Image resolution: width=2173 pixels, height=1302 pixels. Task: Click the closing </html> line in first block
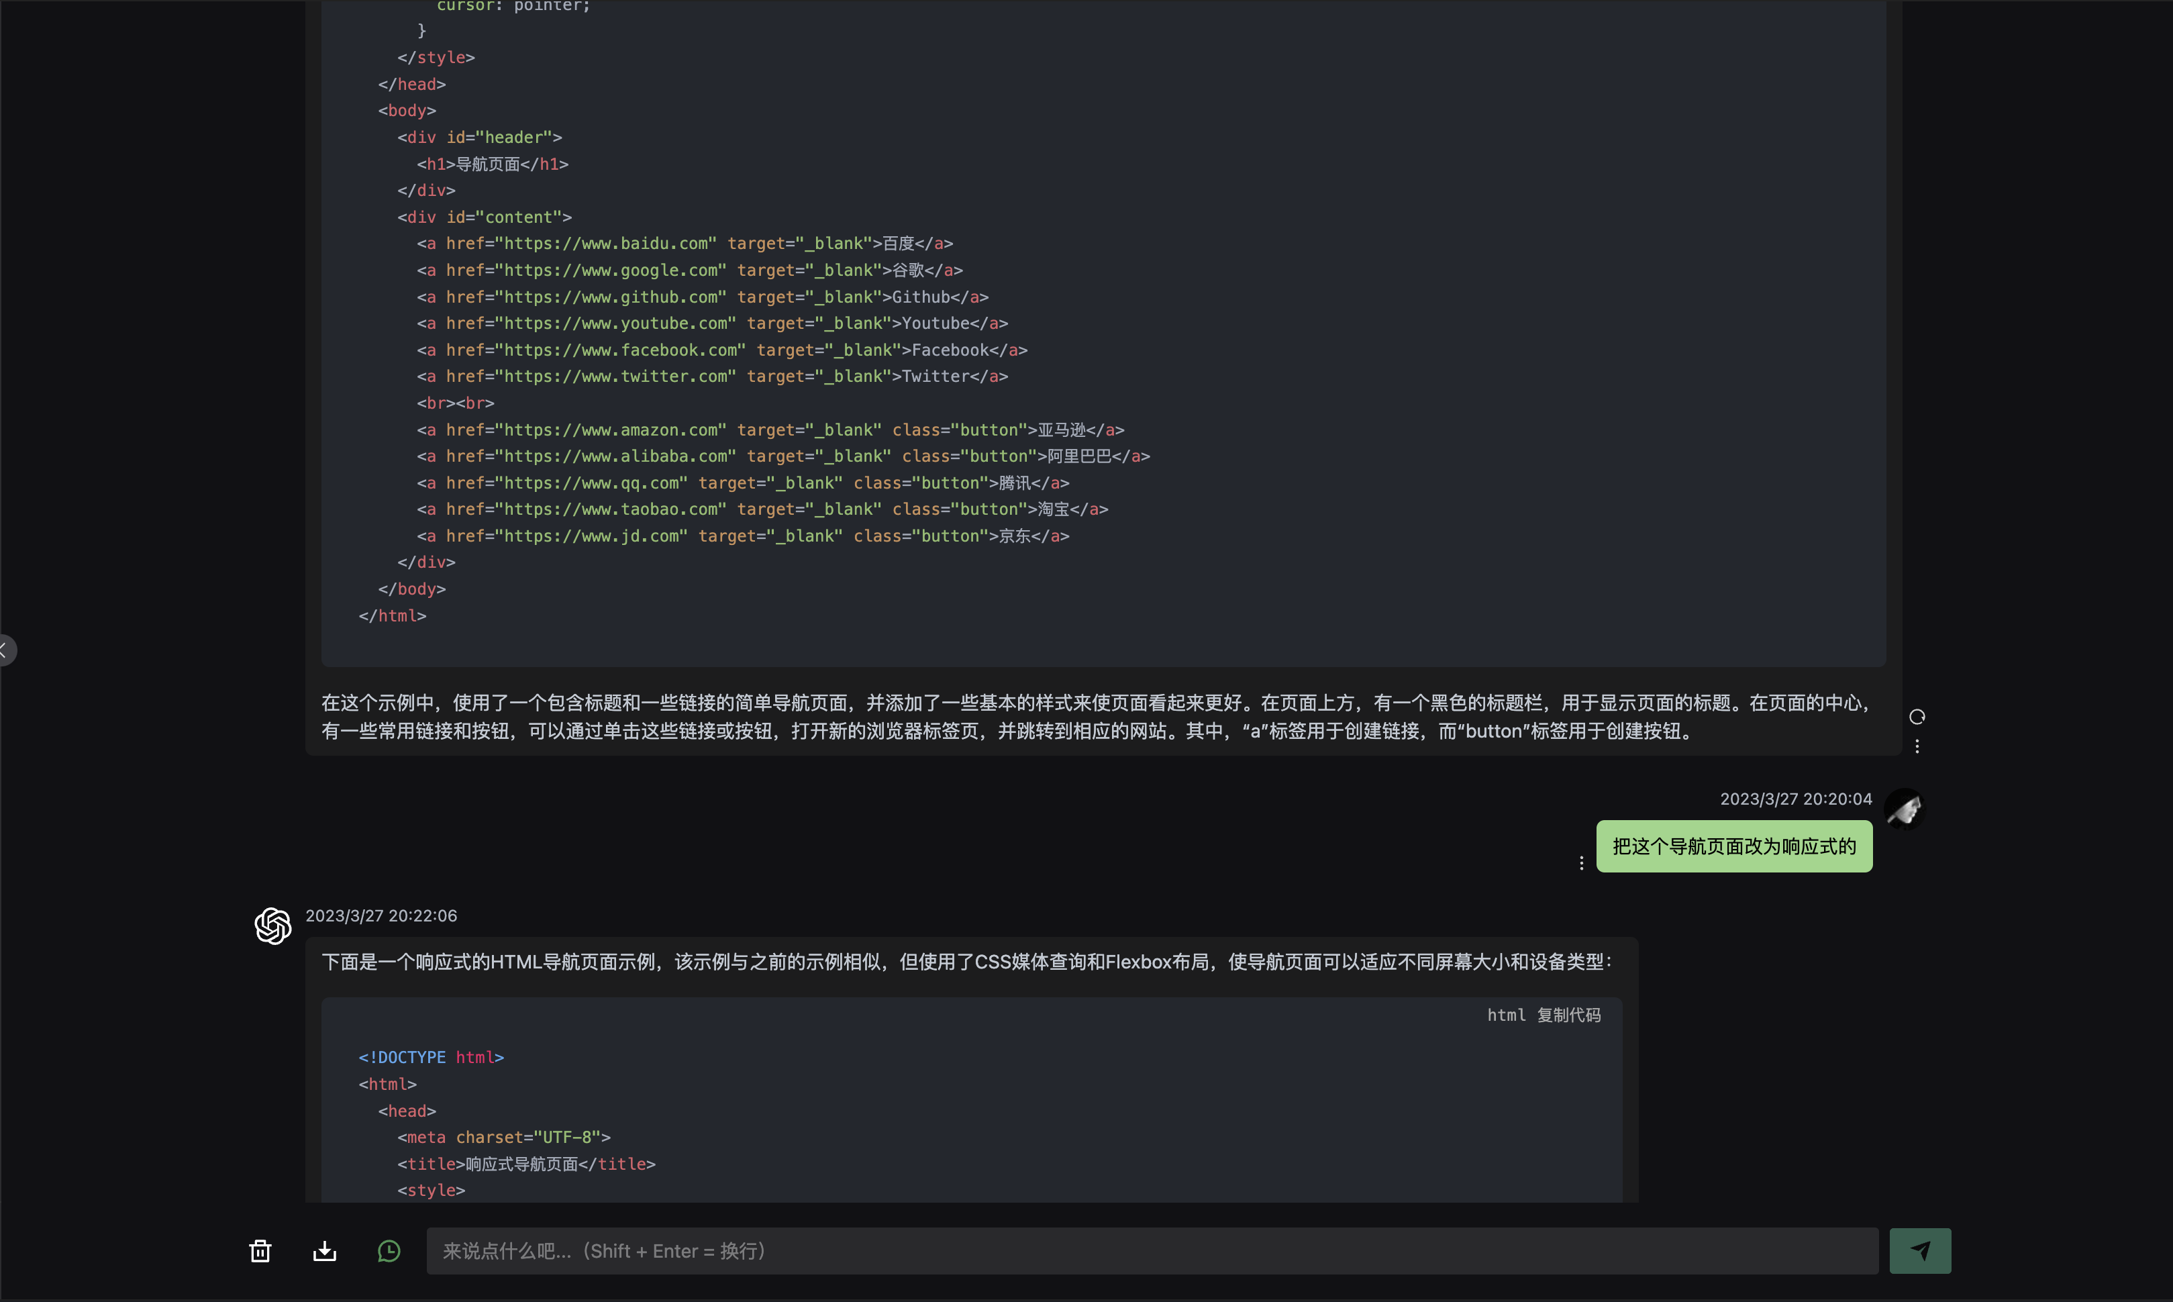tap(392, 616)
